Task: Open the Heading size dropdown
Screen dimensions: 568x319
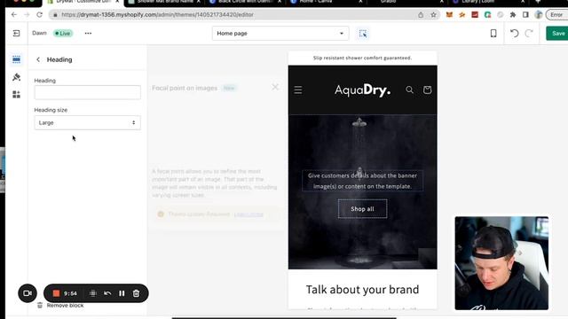Action: coord(87,122)
